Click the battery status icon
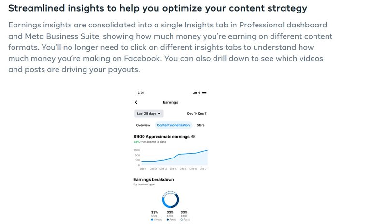Image resolution: width=371 pixels, height=224 pixels. (x=204, y=93)
